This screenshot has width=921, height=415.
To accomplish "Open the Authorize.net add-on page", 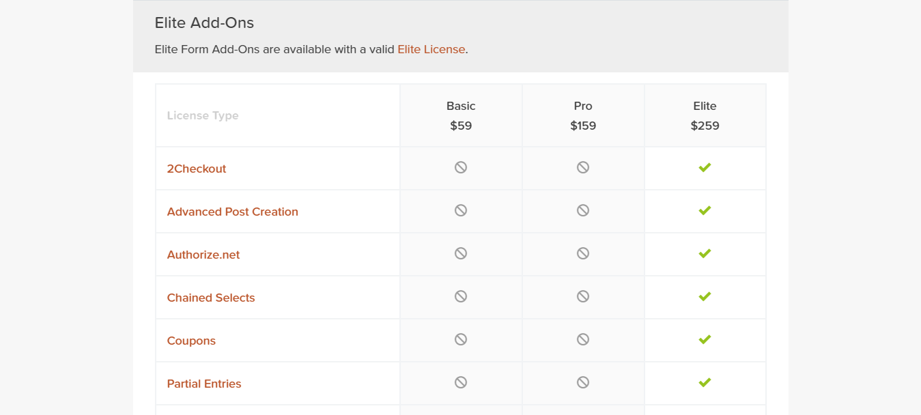I will (x=203, y=255).
